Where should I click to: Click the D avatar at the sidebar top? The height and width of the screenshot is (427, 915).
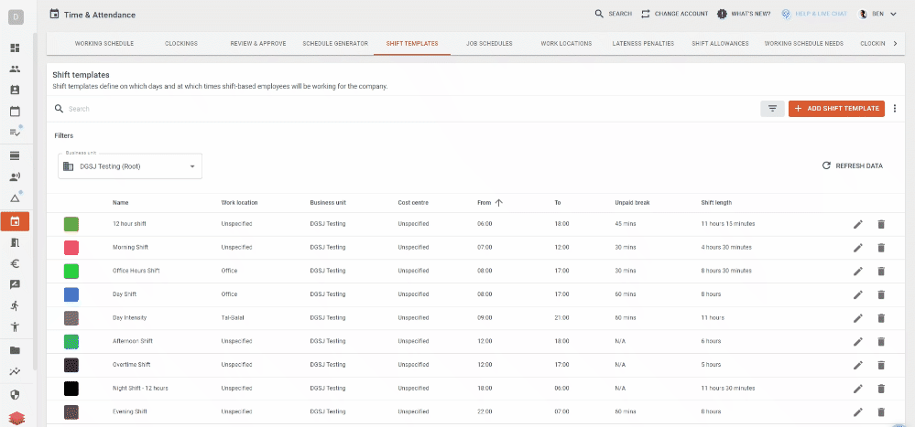point(16,16)
